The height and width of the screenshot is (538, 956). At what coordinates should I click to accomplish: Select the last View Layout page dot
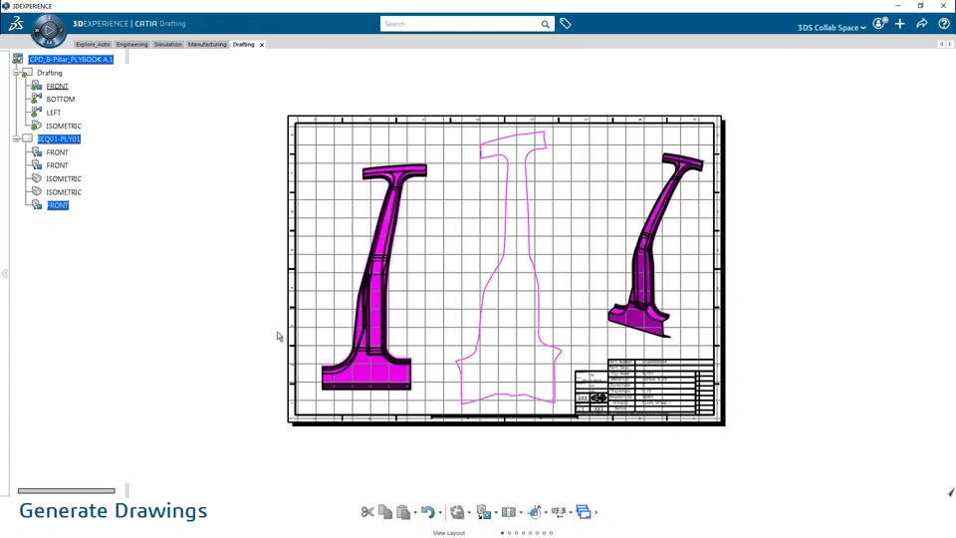coord(551,533)
